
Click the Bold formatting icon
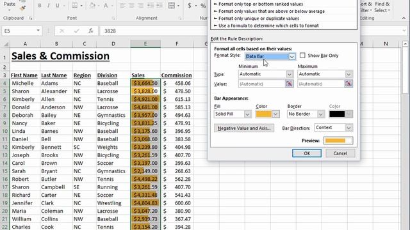(40, 6)
